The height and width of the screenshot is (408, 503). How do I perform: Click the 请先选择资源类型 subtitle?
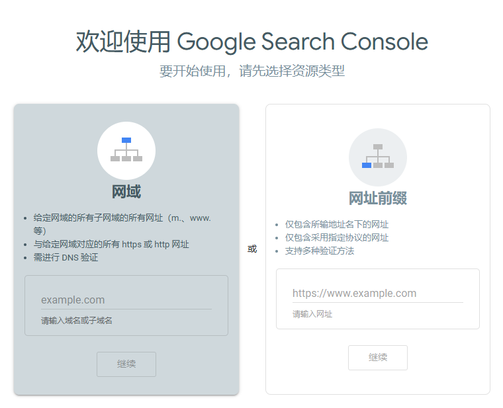251,71
